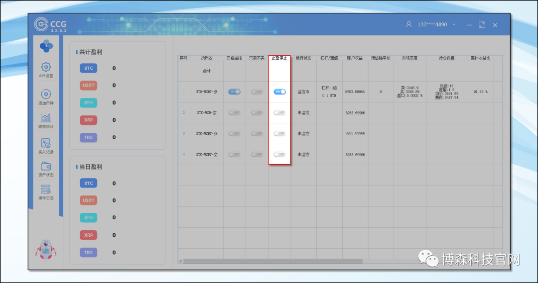Click the 开启监控 column header
The width and height of the screenshot is (538, 283).
[234, 58]
